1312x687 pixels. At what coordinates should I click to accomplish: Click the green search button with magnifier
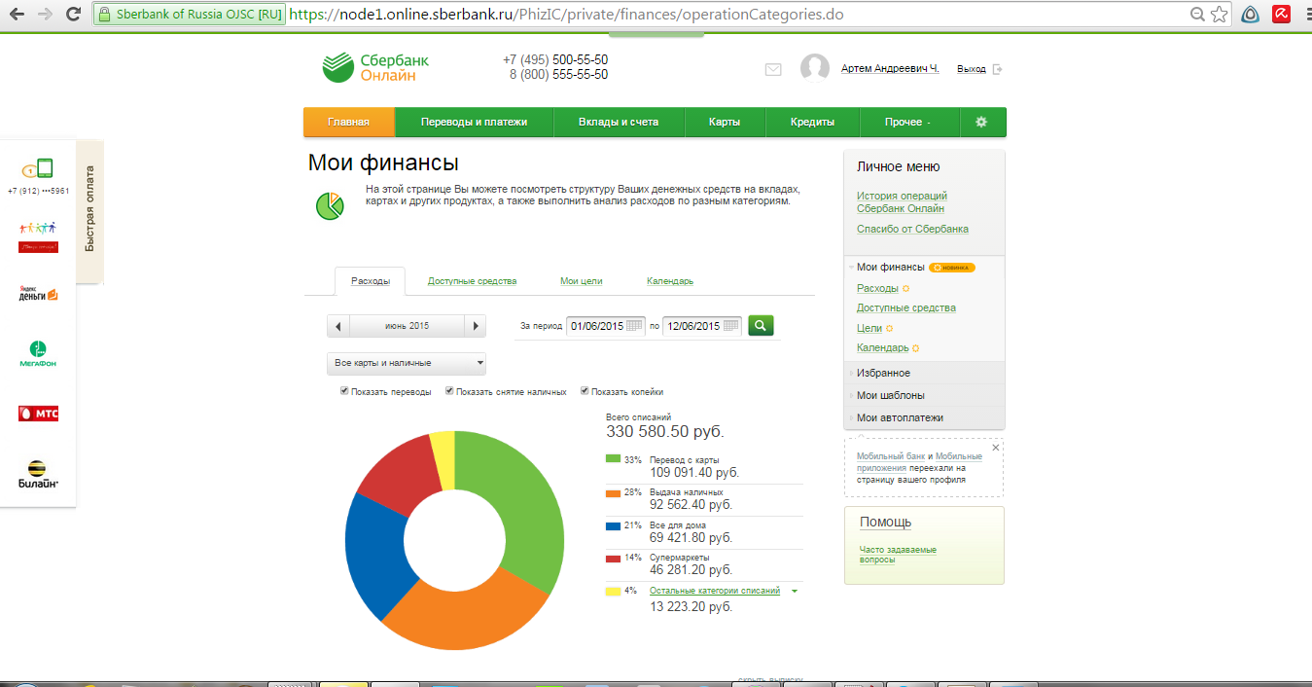click(762, 325)
